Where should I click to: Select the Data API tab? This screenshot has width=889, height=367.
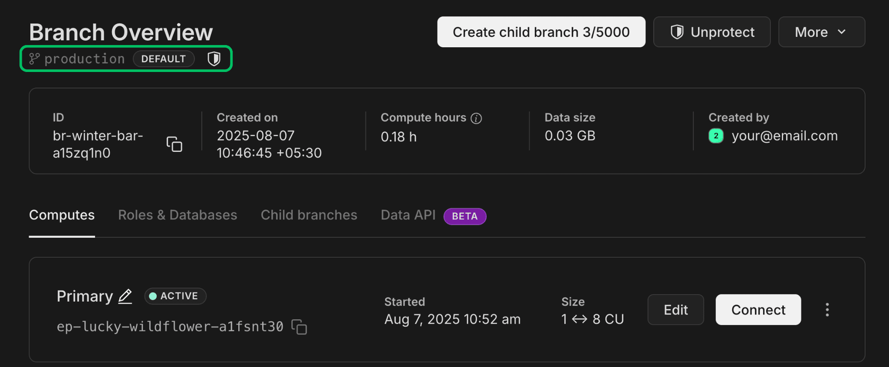(408, 215)
